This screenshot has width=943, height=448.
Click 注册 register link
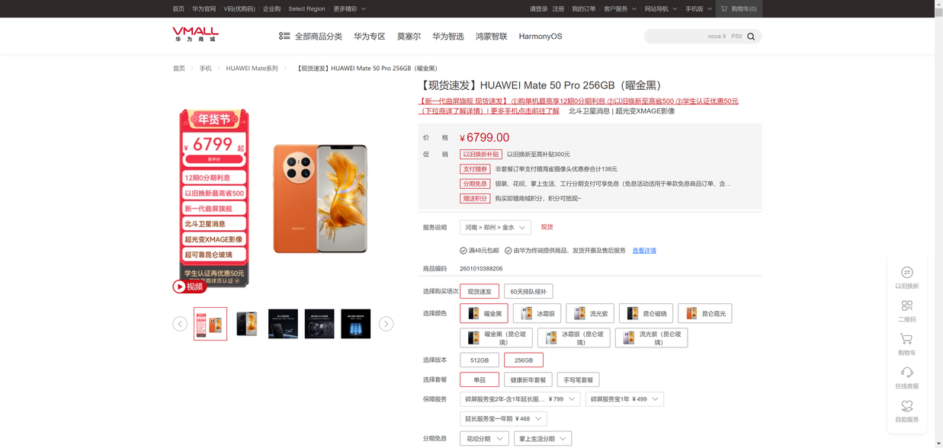point(558,9)
